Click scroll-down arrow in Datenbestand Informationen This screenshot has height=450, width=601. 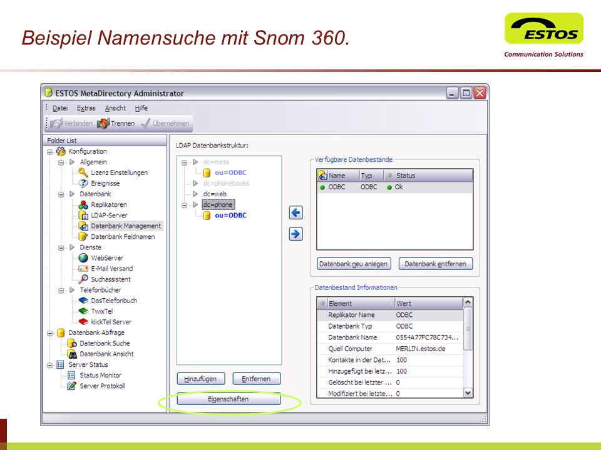[x=468, y=392]
